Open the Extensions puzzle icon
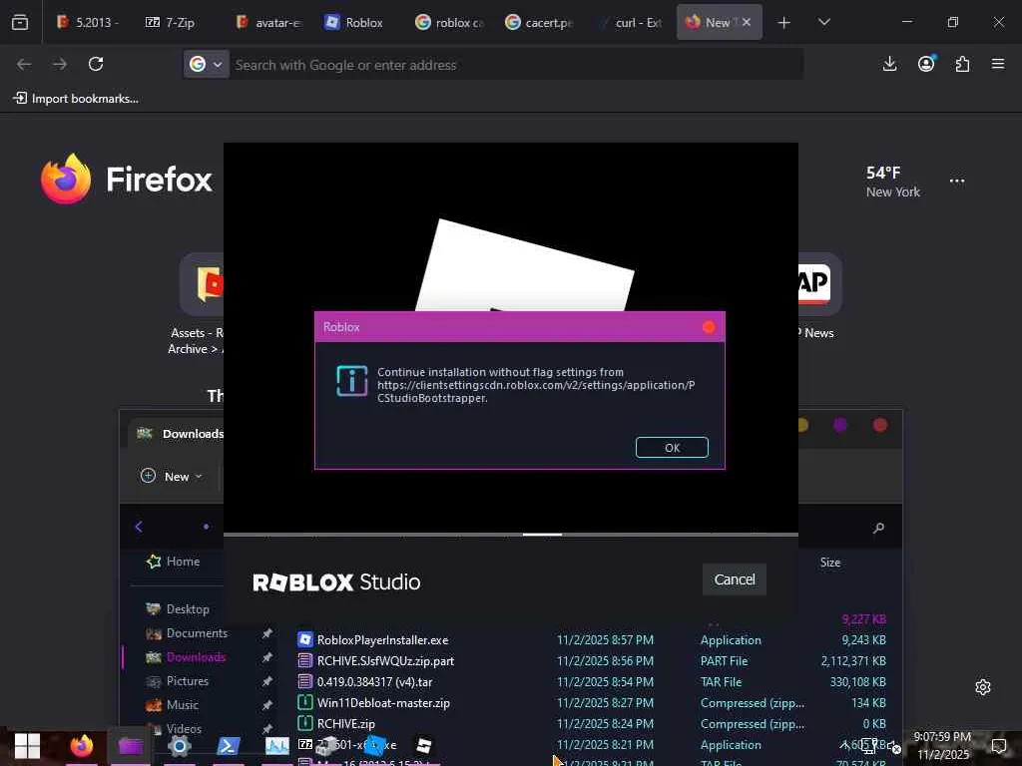The width and height of the screenshot is (1022, 766). point(962,64)
